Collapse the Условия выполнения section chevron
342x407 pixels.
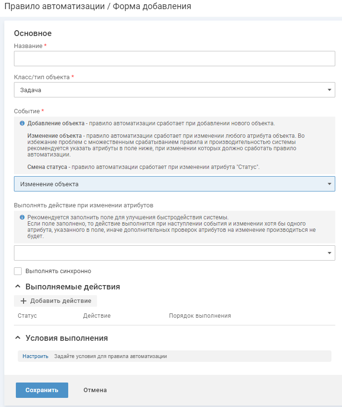(18, 338)
